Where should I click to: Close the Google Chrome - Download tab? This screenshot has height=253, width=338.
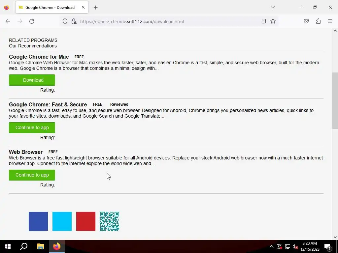[83, 7]
